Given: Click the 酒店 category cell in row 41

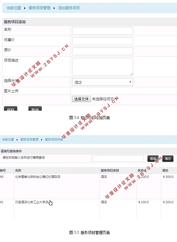Looking at the screenshot, I should click(x=104, y=202).
